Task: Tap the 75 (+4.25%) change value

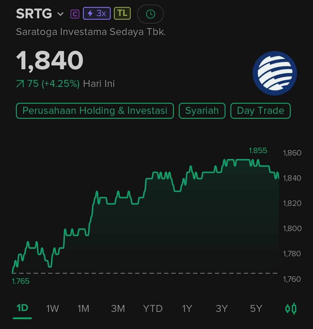Action: click(x=53, y=84)
